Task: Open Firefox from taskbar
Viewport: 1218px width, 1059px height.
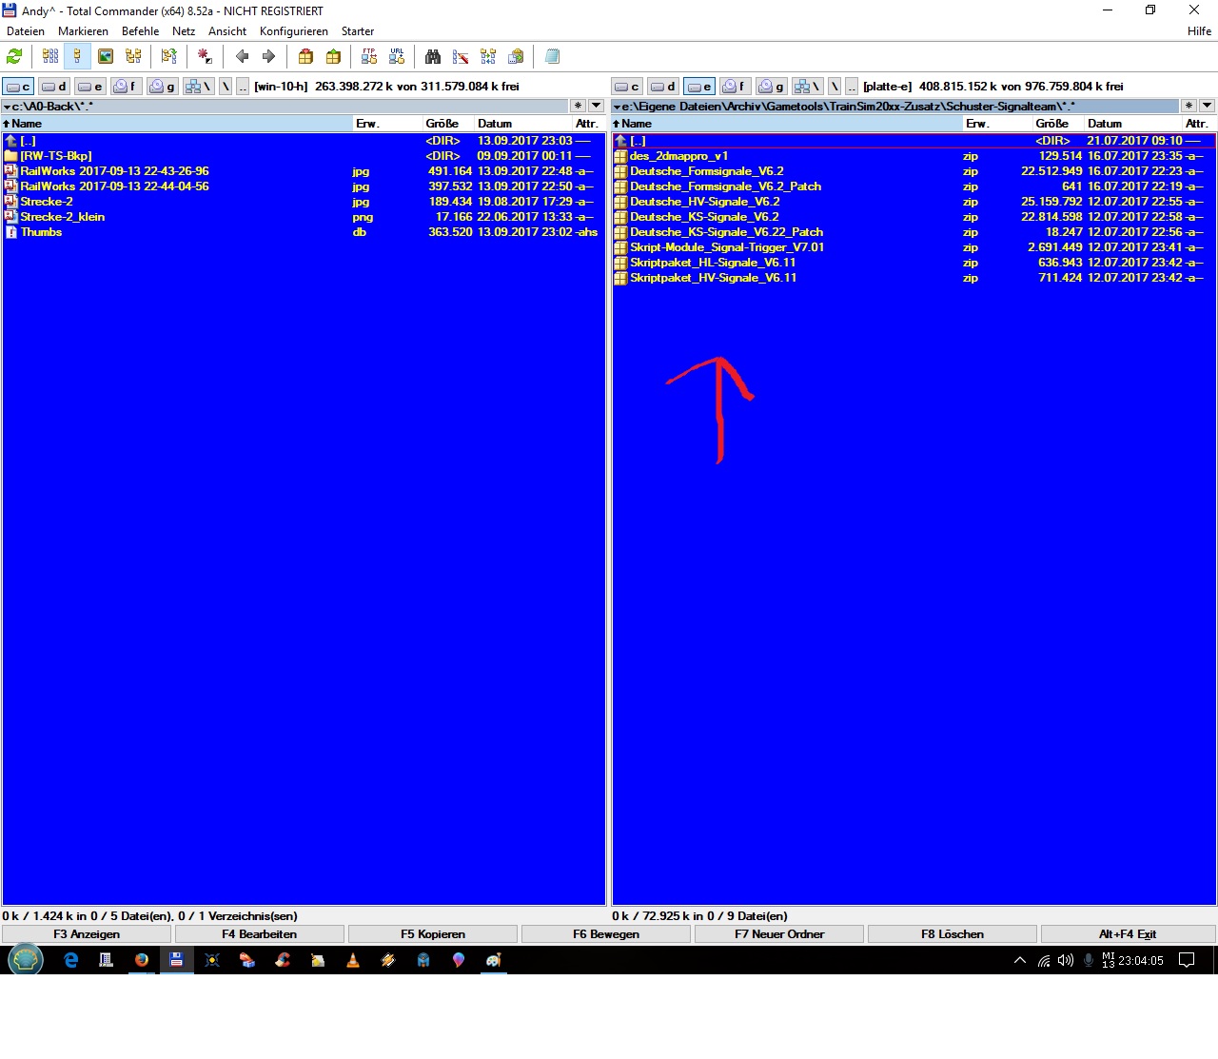Action: tap(141, 960)
